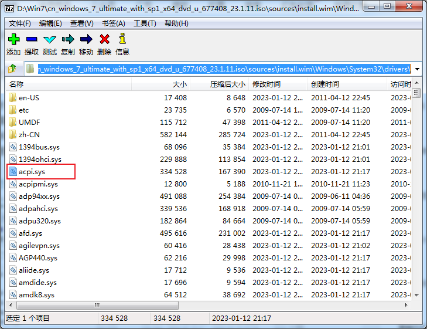This screenshot has width=427, height=329.
Task: Click the Move (移动) blue arrow icon
Action: point(86,39)
